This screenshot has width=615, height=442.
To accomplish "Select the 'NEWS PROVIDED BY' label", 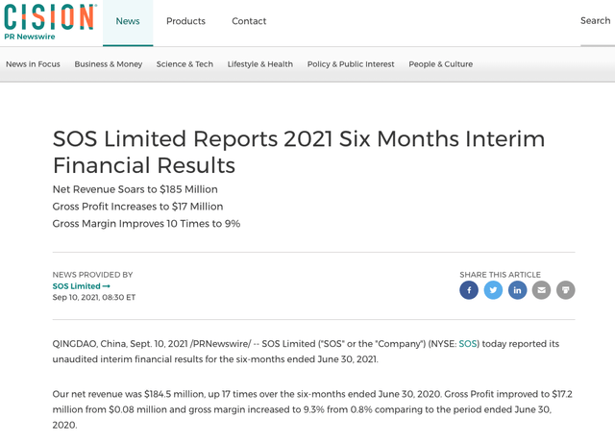I will coord(92,275).
